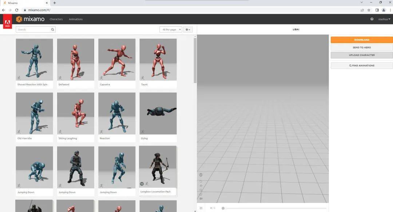Screen dimensions: 393x212
Task: Click the camera icon below viewport controls
Action: (x=201, y=199)
